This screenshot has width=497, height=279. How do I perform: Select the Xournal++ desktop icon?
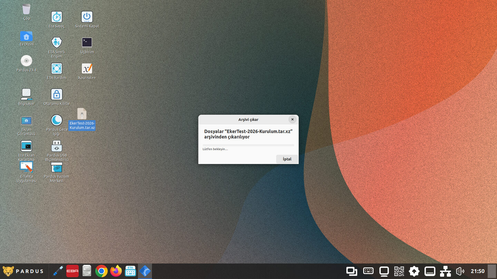pyautogui.click(x=87, y=68)
